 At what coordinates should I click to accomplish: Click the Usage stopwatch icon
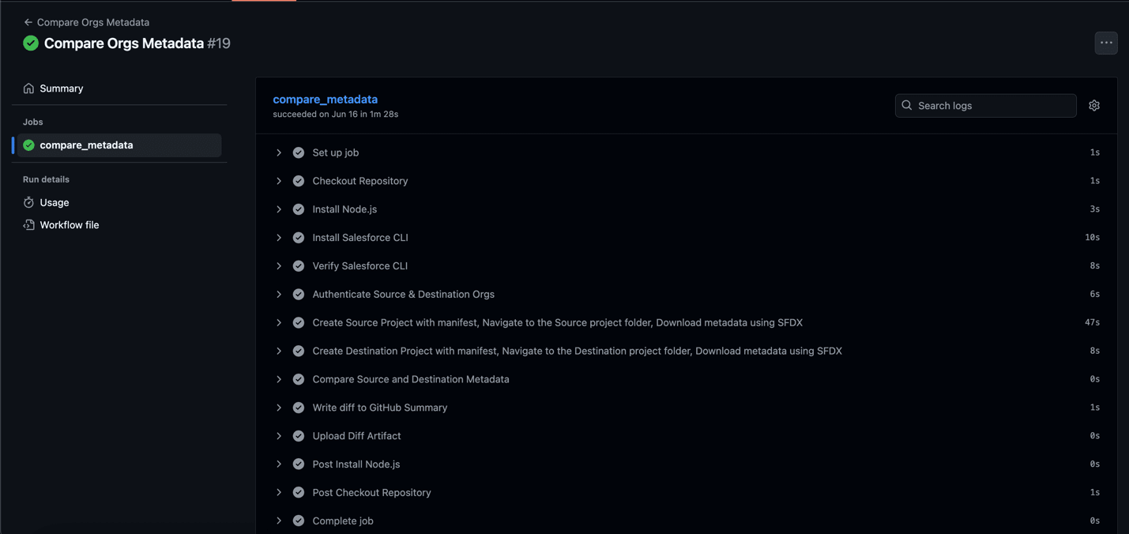(28, 202)
